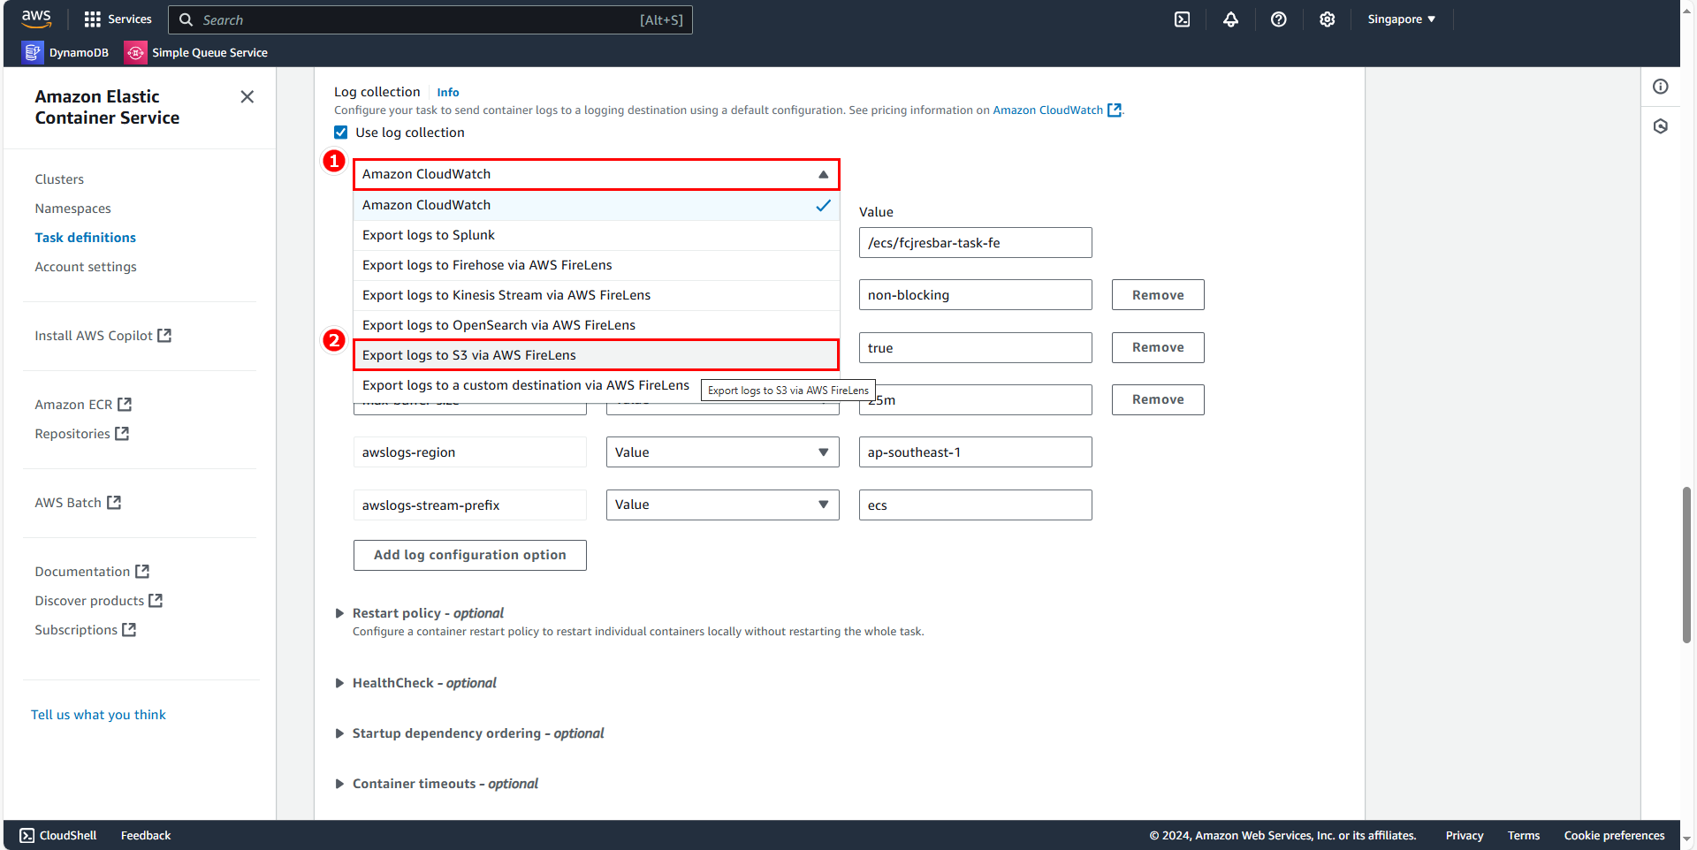Click the ecs stream prefix value field

pos(976,505)
